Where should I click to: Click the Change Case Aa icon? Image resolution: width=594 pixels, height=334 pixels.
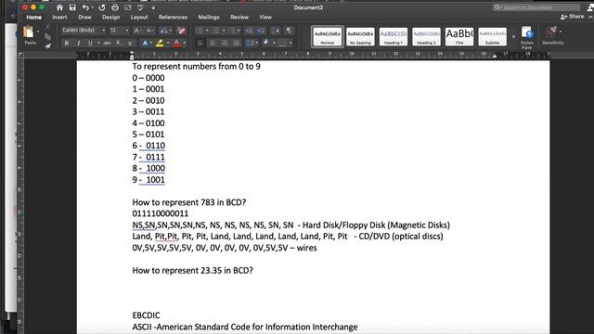163,31
